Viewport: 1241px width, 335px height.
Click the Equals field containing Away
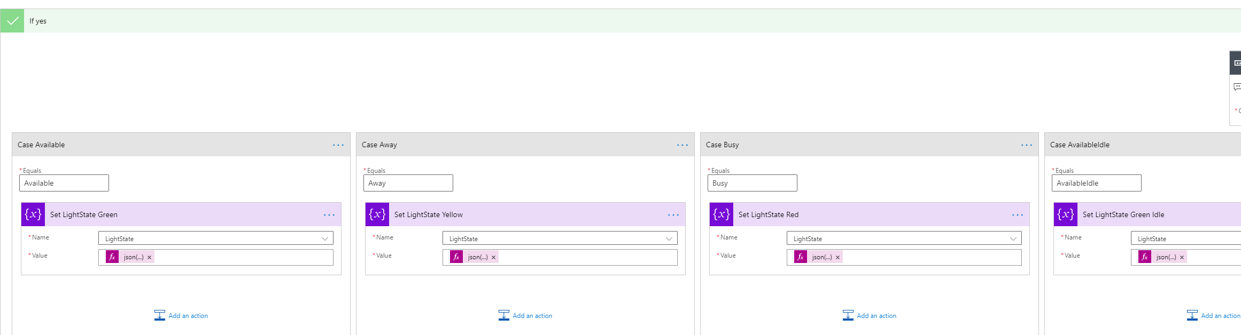408,183
